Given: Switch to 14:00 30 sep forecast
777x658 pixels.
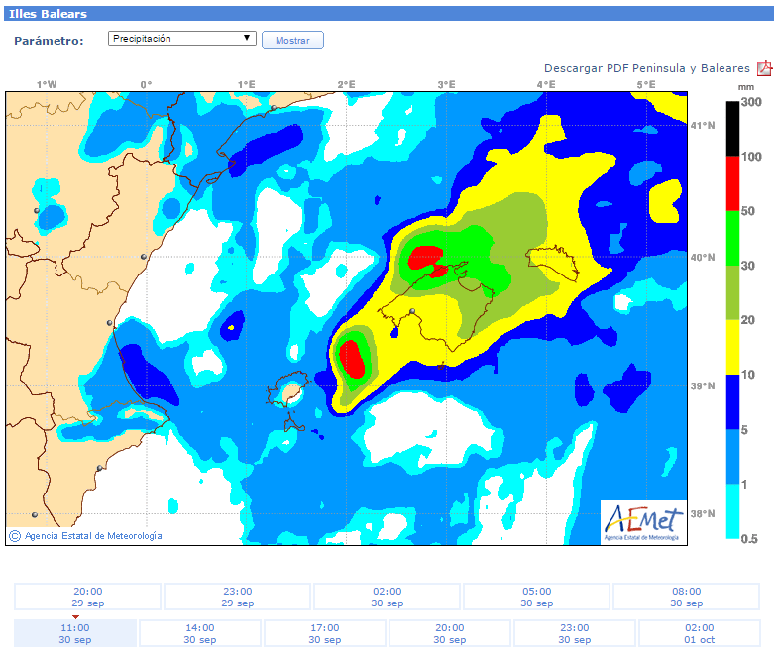Looking at the screenshot, I should (200, 633).
